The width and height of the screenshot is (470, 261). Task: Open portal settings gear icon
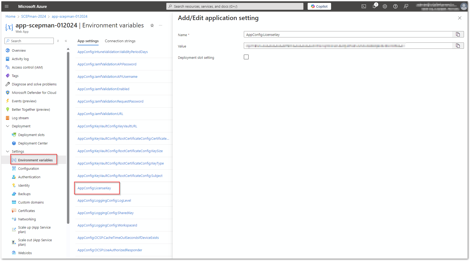385,6
